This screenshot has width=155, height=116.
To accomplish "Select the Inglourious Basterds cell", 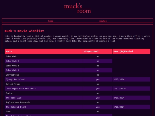I will tap(44, 102).
